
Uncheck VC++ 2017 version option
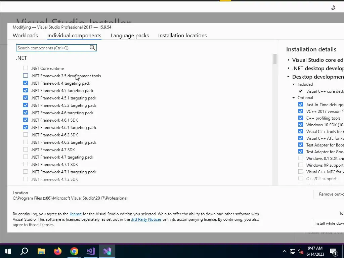301,111
